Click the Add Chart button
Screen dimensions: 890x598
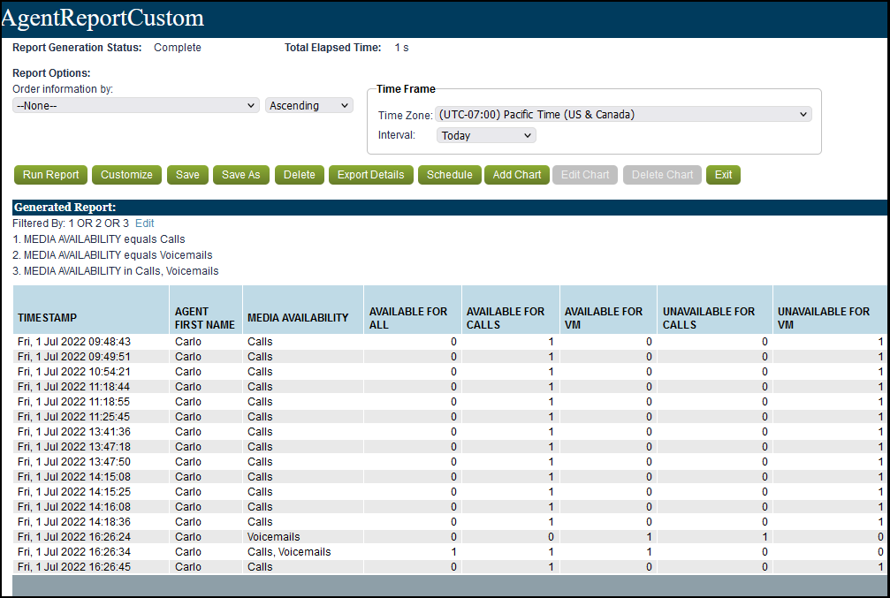click(x=516, y=175)
